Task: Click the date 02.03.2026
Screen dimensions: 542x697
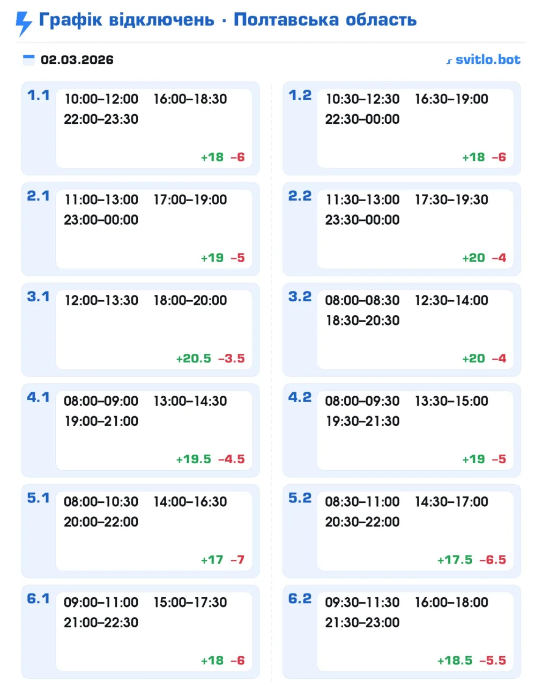Action: [77, 60]
